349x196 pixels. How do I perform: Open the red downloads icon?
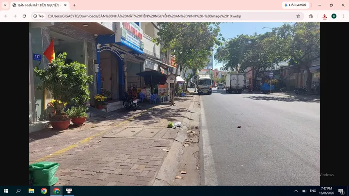tap(324, 16)
